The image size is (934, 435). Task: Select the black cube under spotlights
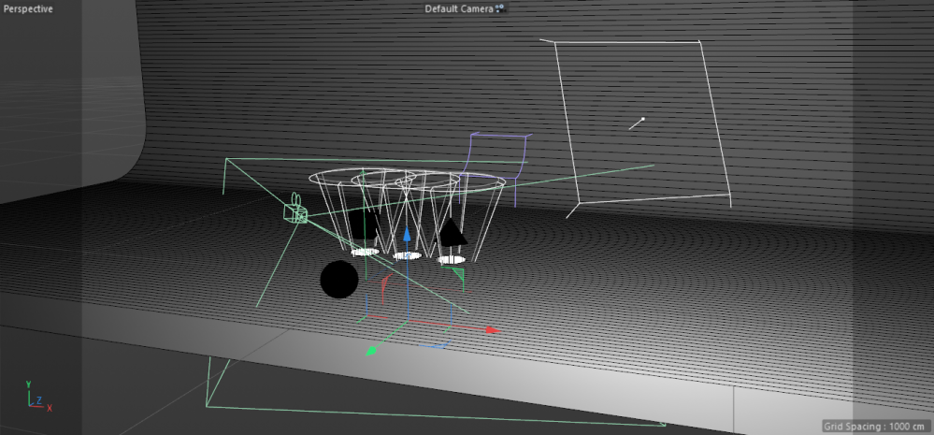[364, 225]
